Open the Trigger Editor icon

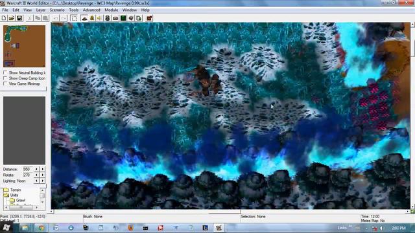click(x=92, y=18)
